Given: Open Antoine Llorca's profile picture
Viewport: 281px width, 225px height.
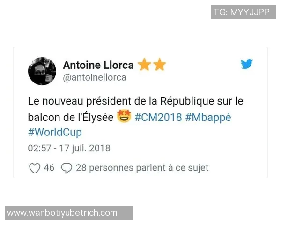Looking at the screenshot, I should click(42, 71).
